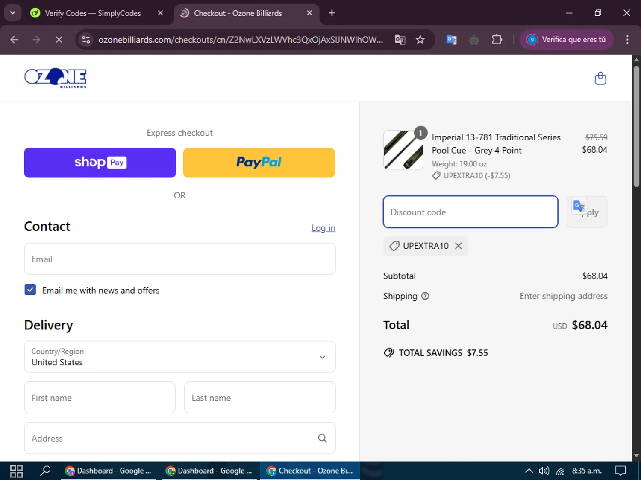Click the Address input field

tap(180, 438)
